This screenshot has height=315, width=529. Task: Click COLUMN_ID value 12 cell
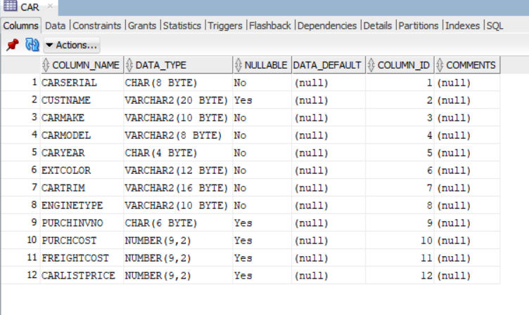[400, 275]
